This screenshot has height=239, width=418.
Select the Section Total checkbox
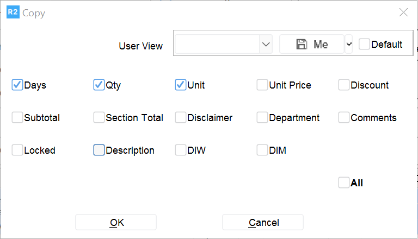[99, 117]
